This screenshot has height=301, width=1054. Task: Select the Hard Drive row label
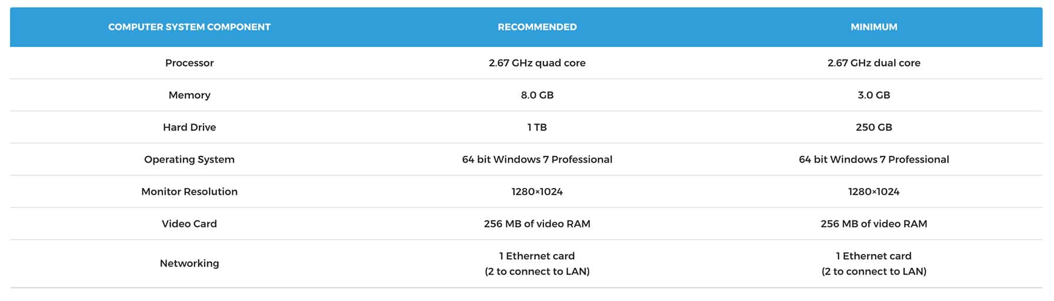[189, 128]
